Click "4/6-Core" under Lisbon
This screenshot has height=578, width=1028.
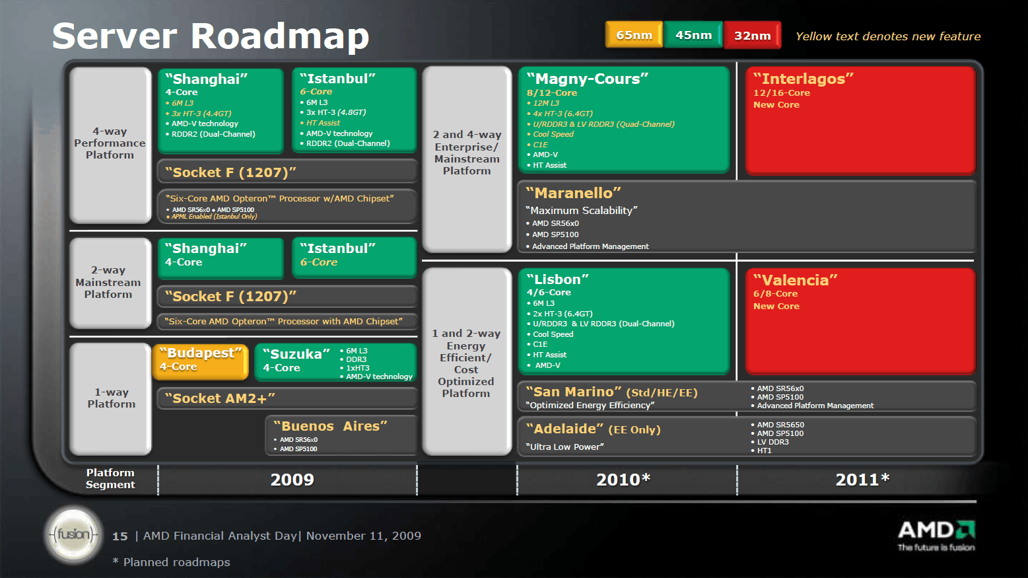[549, 293]
